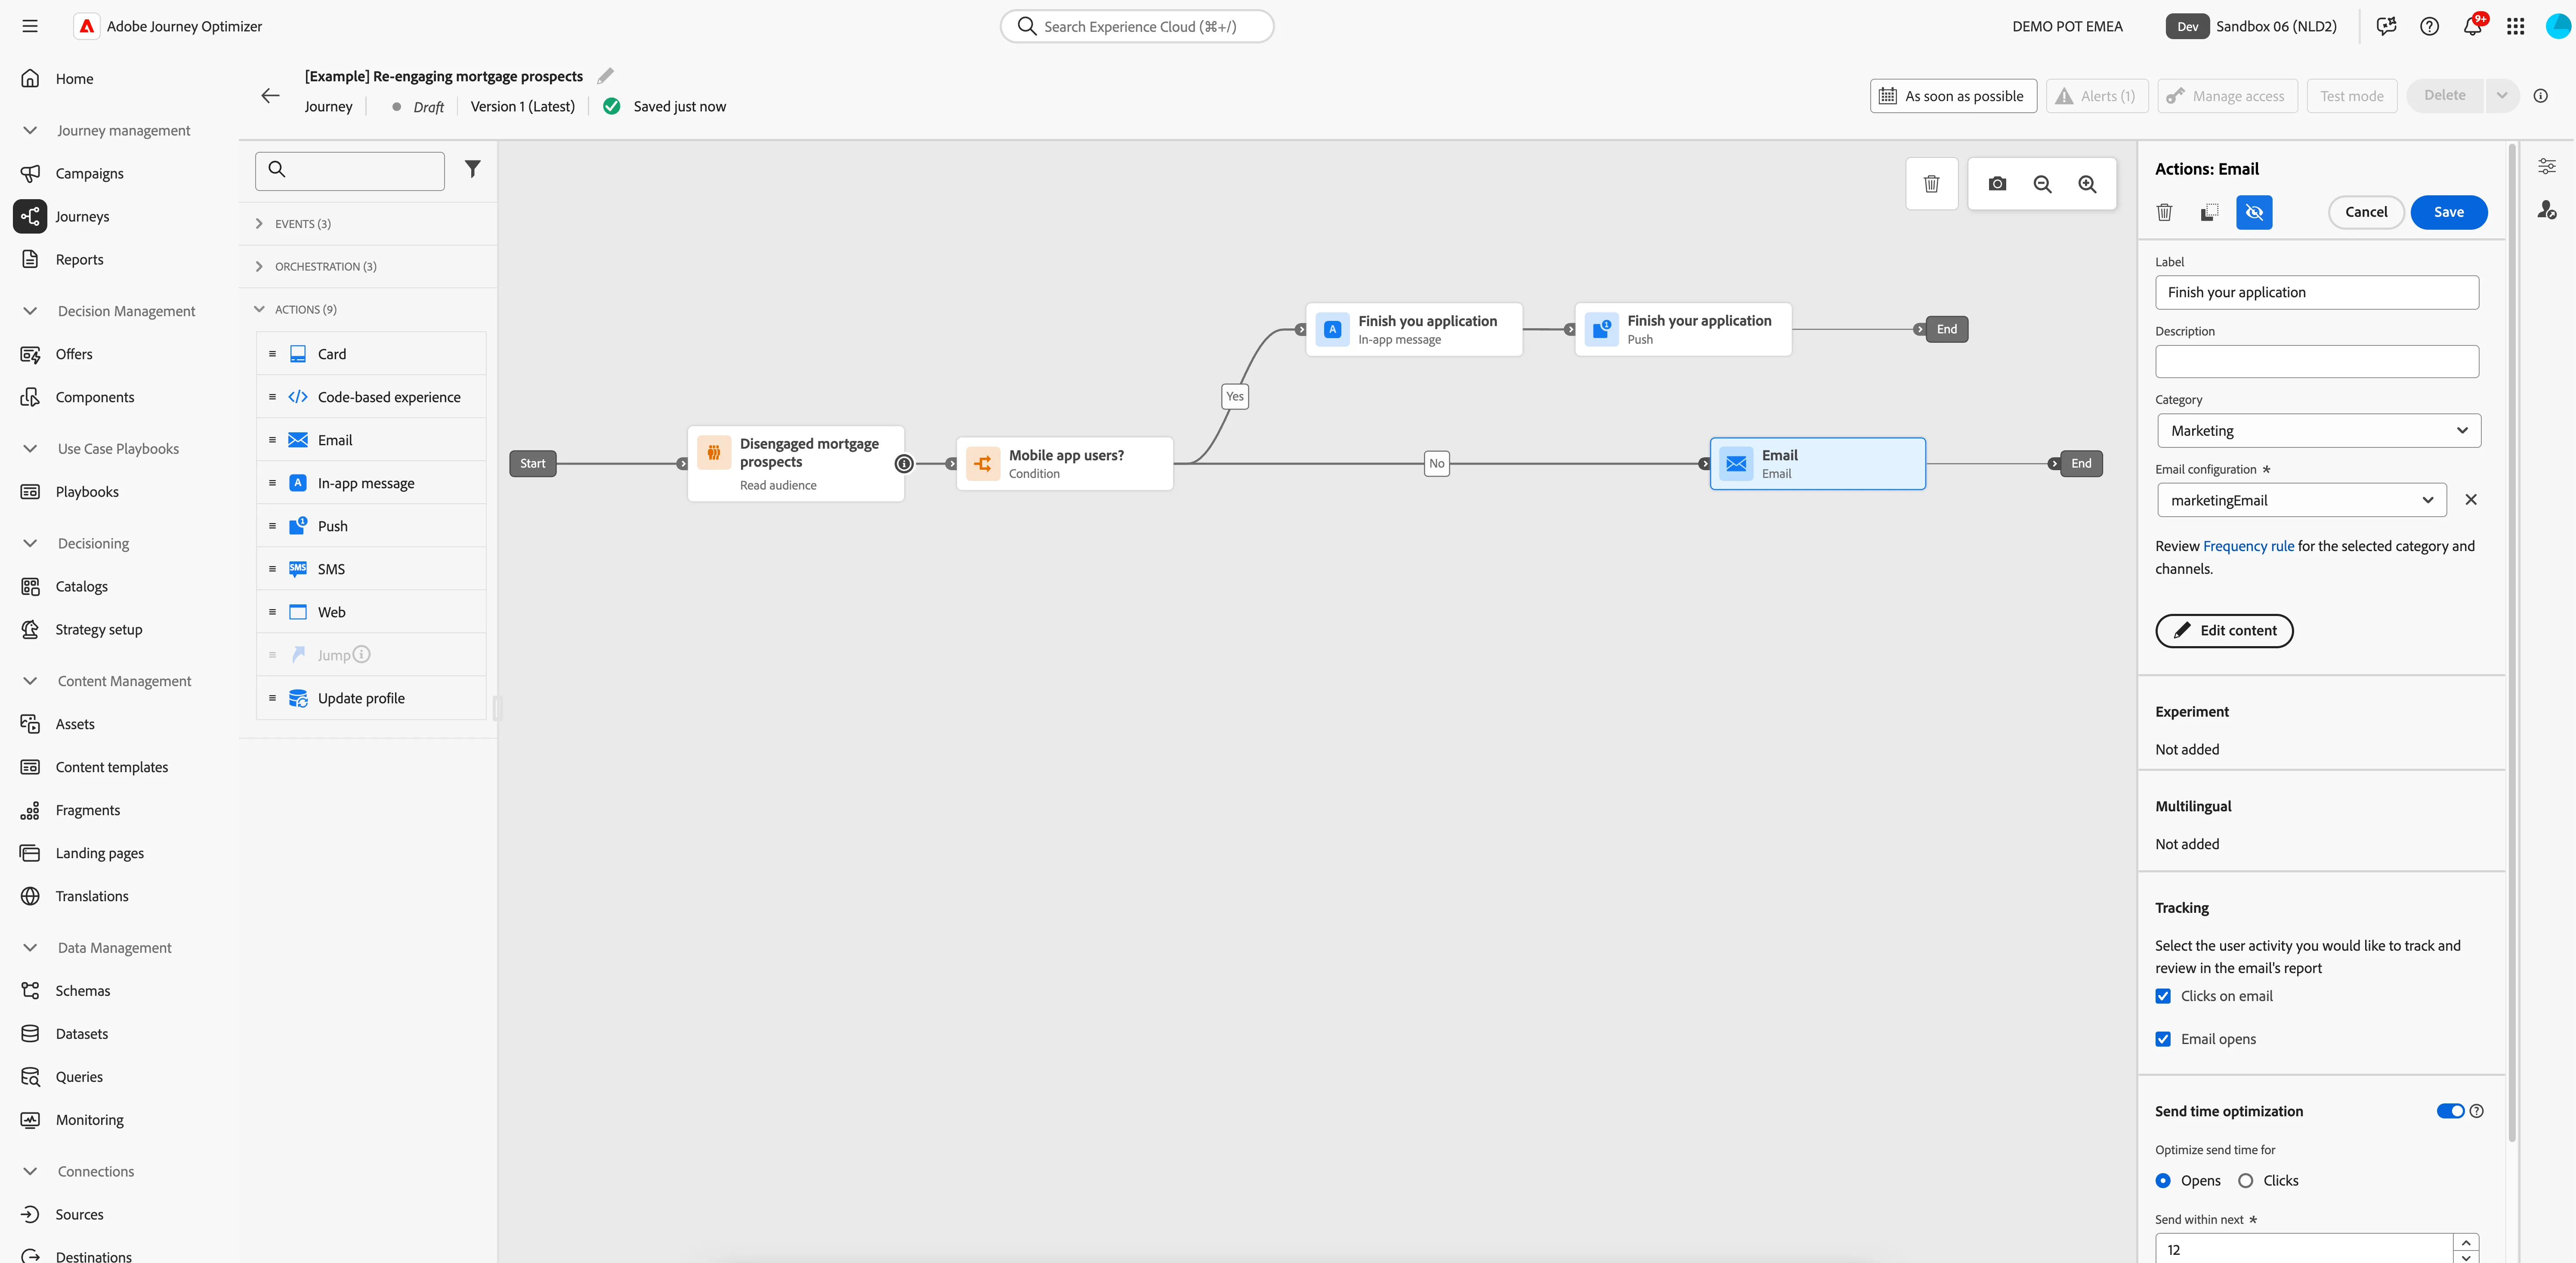This screenshot has width=2576, height=1263.
Task: Click the Cancel button
Action: pyautogui.click(x=2366, y=212)
